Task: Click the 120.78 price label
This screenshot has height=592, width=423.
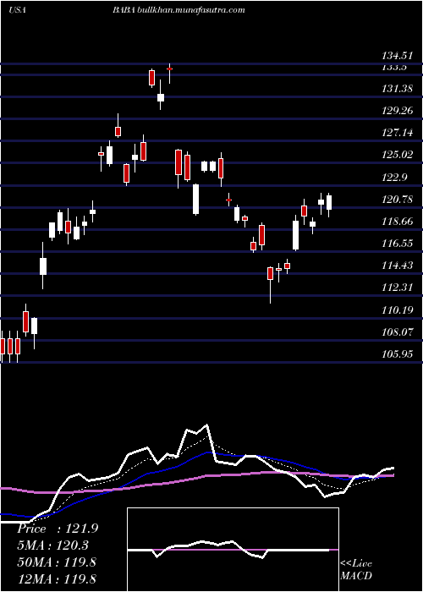Action: (397, 200)
